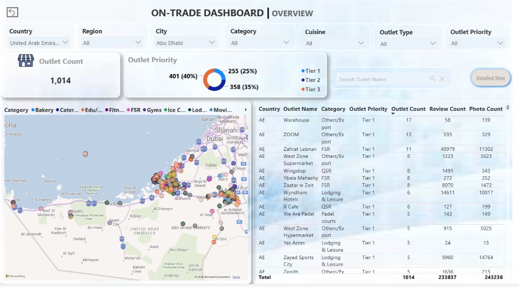Click the Microsoft Bing map logo
The height and width of the screenshot is (287, 519).
[x=15, y=276]
